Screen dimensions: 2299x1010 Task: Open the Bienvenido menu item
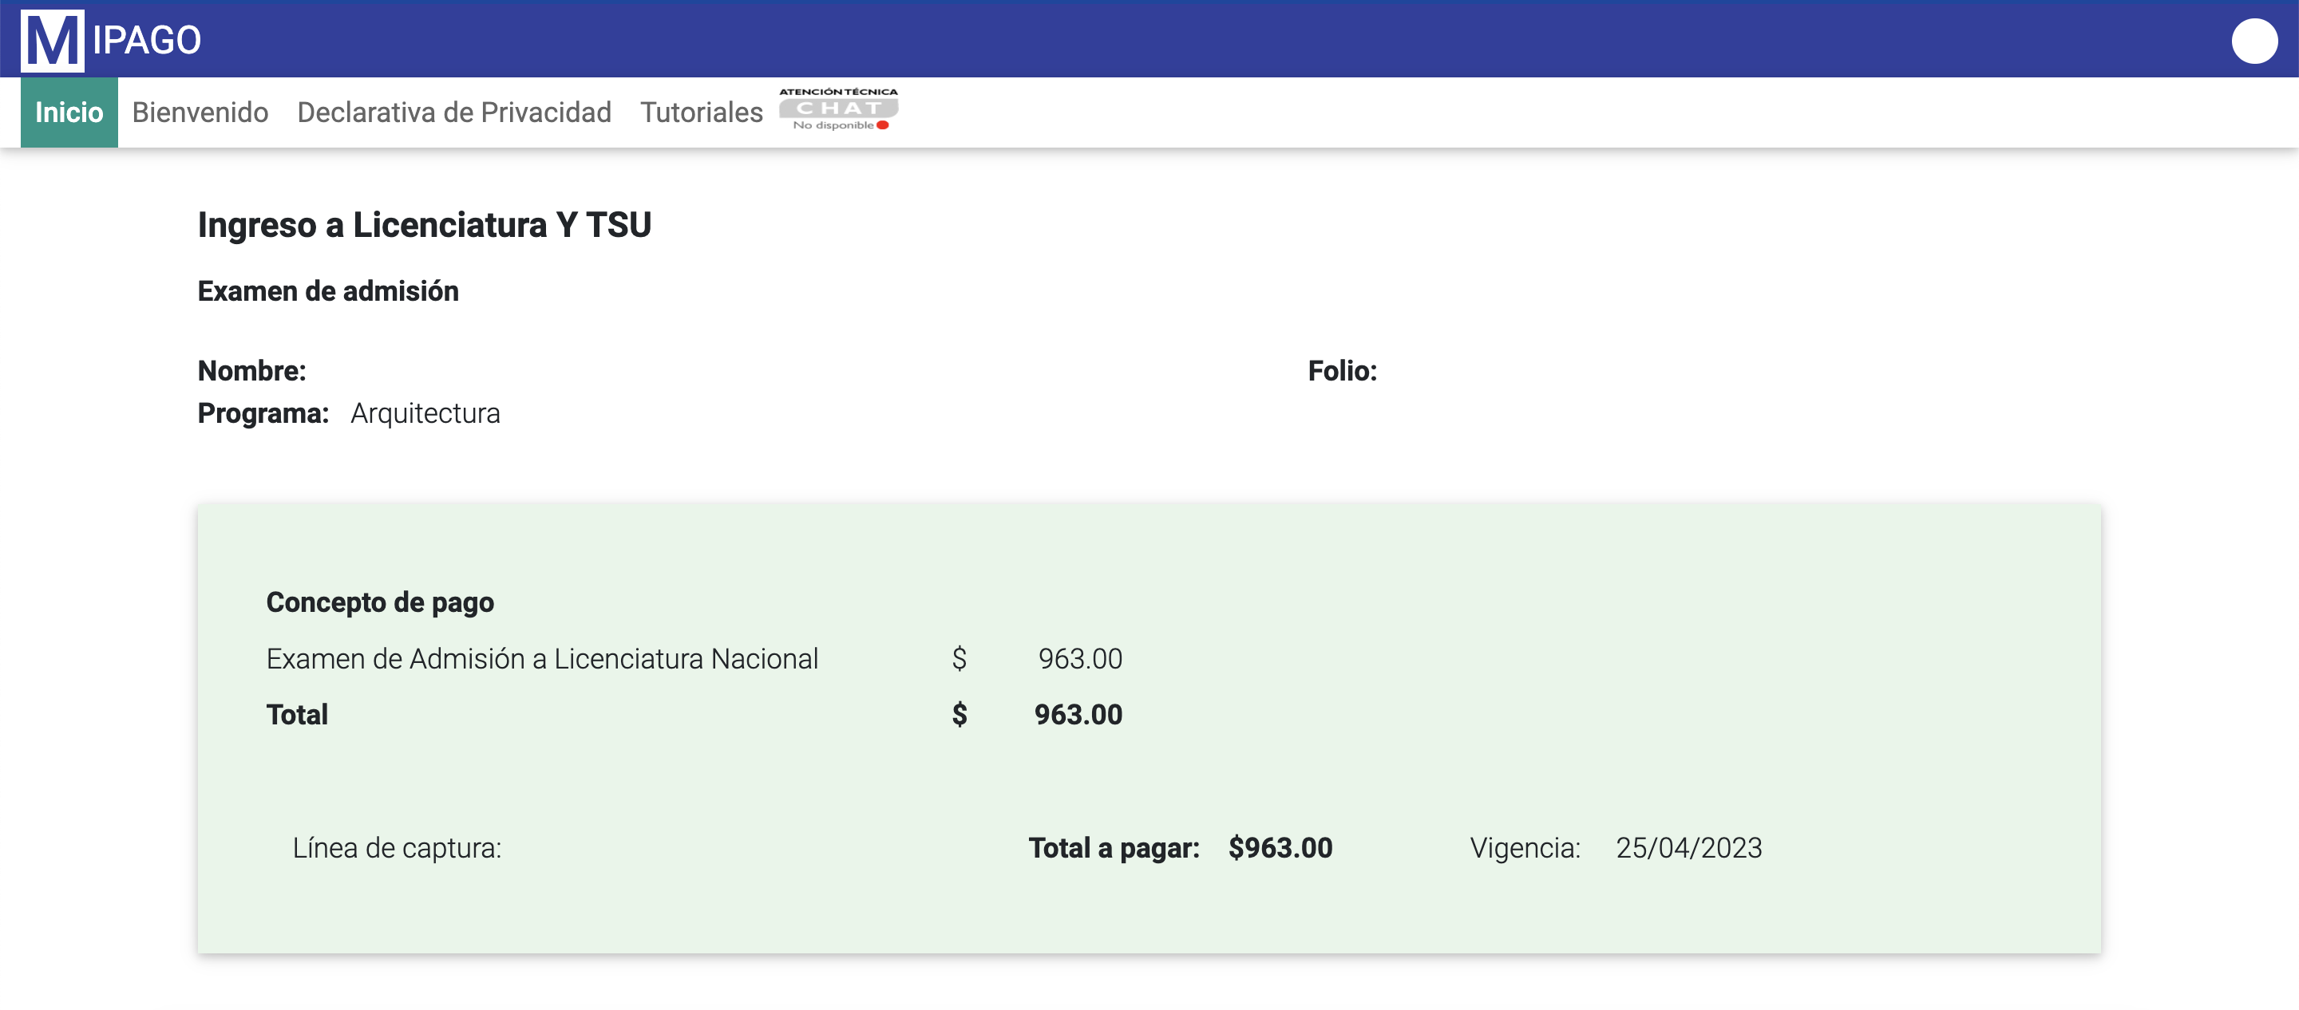pos(200,112)
